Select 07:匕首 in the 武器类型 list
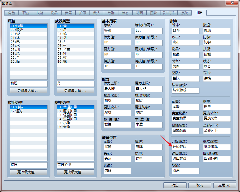This screenshot has height=192, width=240. pos(76,49)
